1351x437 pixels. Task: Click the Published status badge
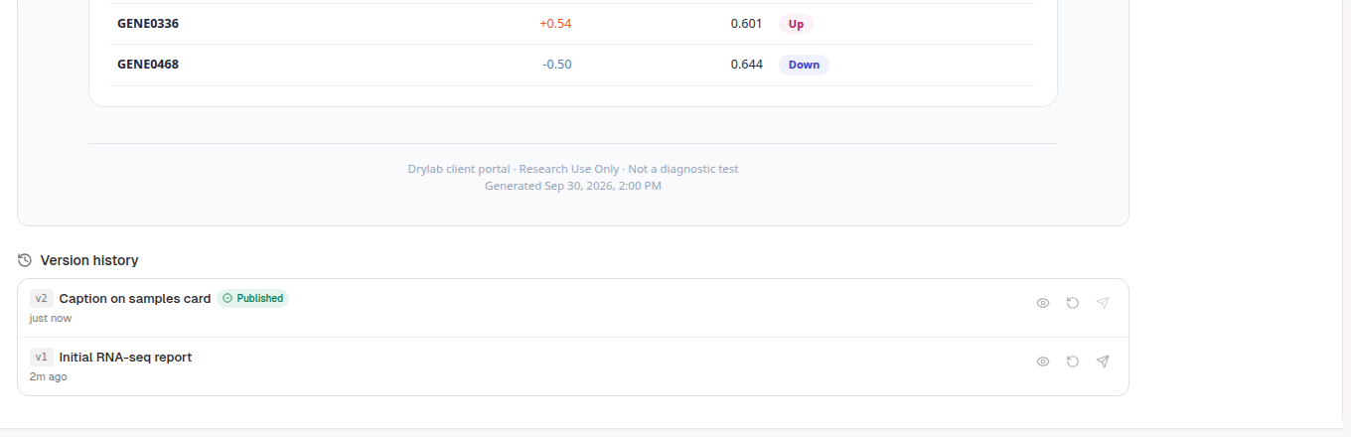(x=253, y=298)
